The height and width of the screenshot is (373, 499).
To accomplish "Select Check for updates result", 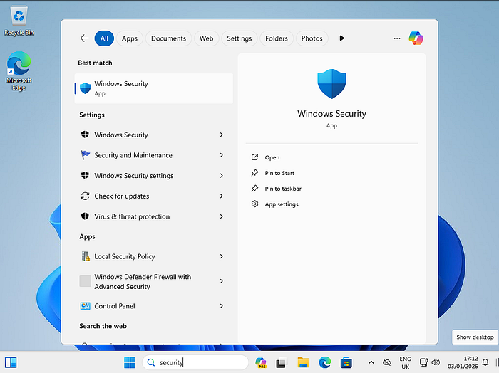I will pos(154,196).
